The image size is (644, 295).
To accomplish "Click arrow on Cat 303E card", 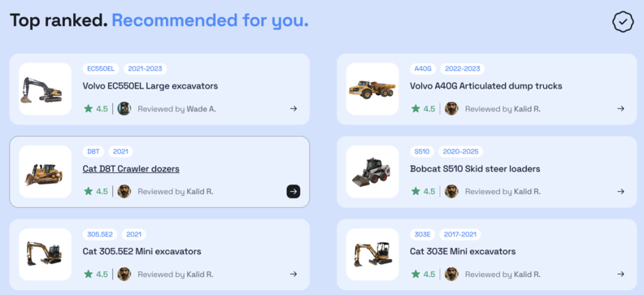I will click(620, 274).
